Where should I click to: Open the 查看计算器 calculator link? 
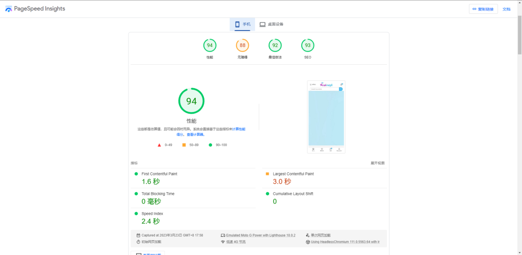tap(195, 135)
